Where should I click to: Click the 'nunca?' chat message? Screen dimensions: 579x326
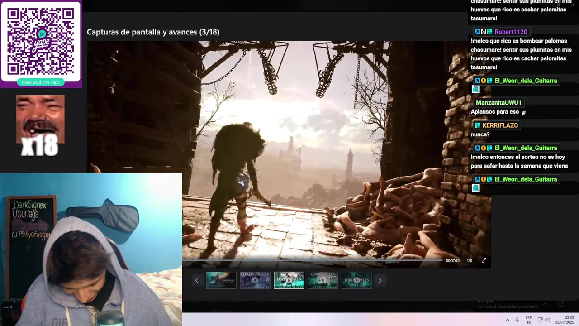pyautogui.click(x=480, y=134)
